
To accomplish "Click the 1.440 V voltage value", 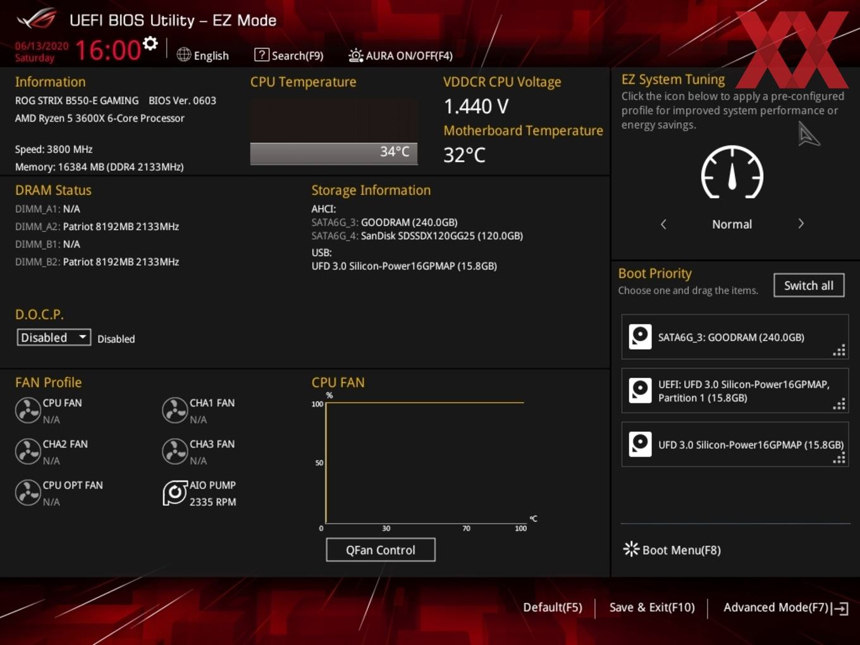I will click(x=476, y=106).
